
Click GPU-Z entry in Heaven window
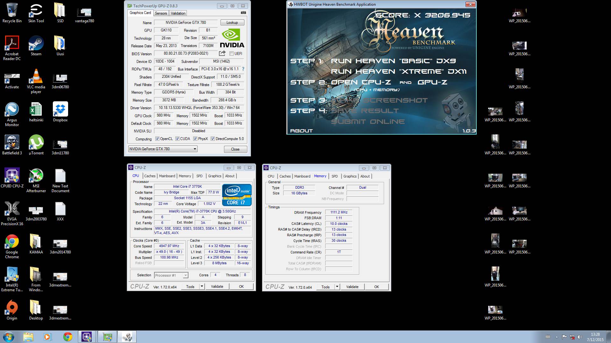click(432, 82)
